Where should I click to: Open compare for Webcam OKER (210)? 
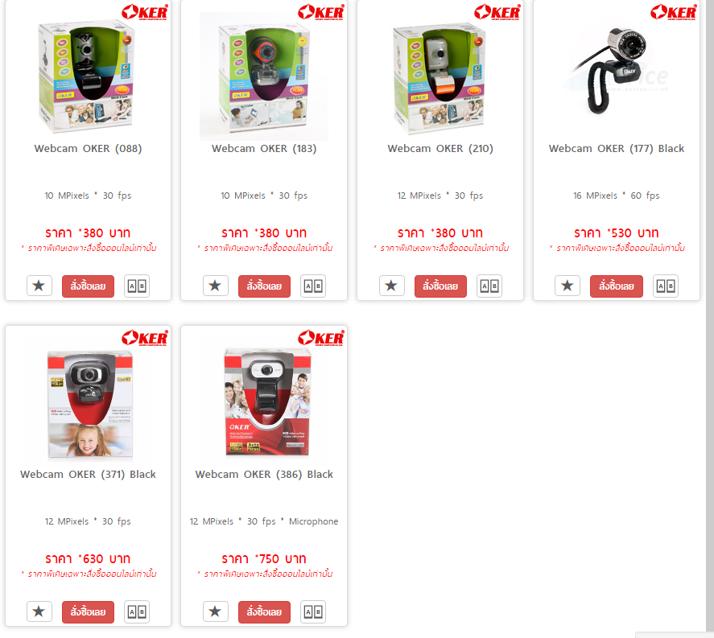pos(489,286)
